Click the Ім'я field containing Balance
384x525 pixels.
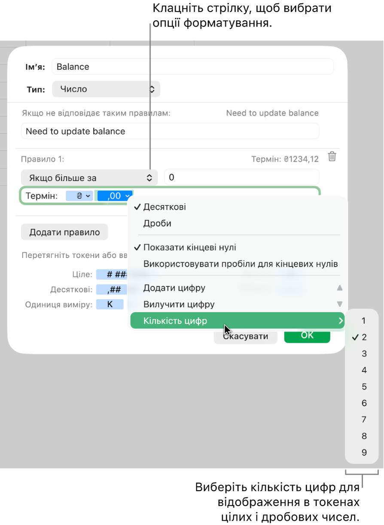[x=192, y=67]
